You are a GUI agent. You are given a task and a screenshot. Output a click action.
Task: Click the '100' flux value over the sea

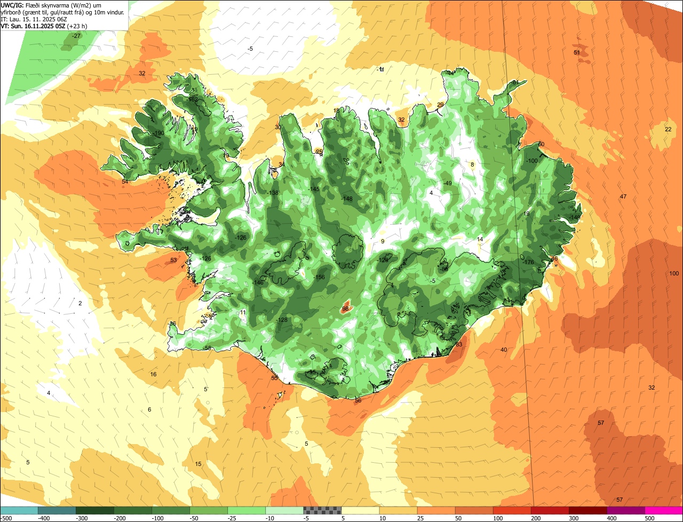(x=674, y=273)
